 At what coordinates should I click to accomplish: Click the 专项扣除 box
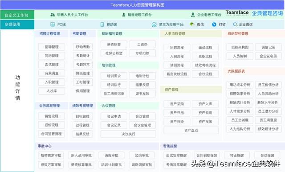[x=142, y=53]
